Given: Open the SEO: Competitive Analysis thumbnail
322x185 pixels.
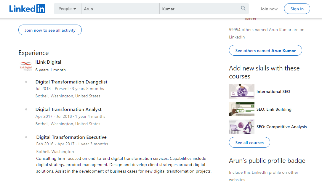Looking at the screenshot, I should coord(242,127).
